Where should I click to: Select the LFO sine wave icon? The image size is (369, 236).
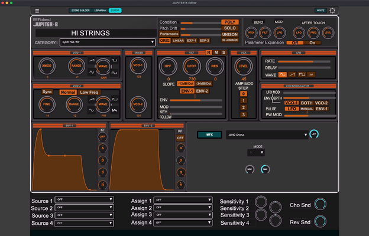click(283, 75)
